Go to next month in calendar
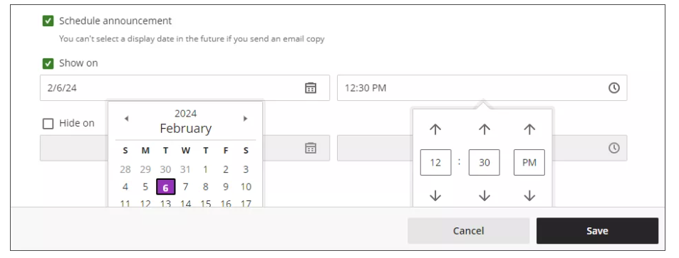This screenshot has width=679, height=258. tap(245, 119)
